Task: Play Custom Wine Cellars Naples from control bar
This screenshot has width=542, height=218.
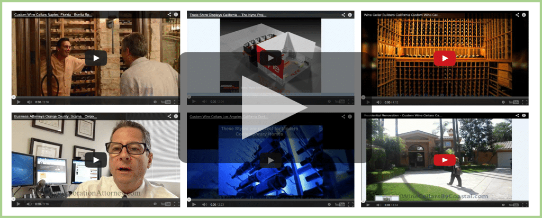Action: click(19, 102)
